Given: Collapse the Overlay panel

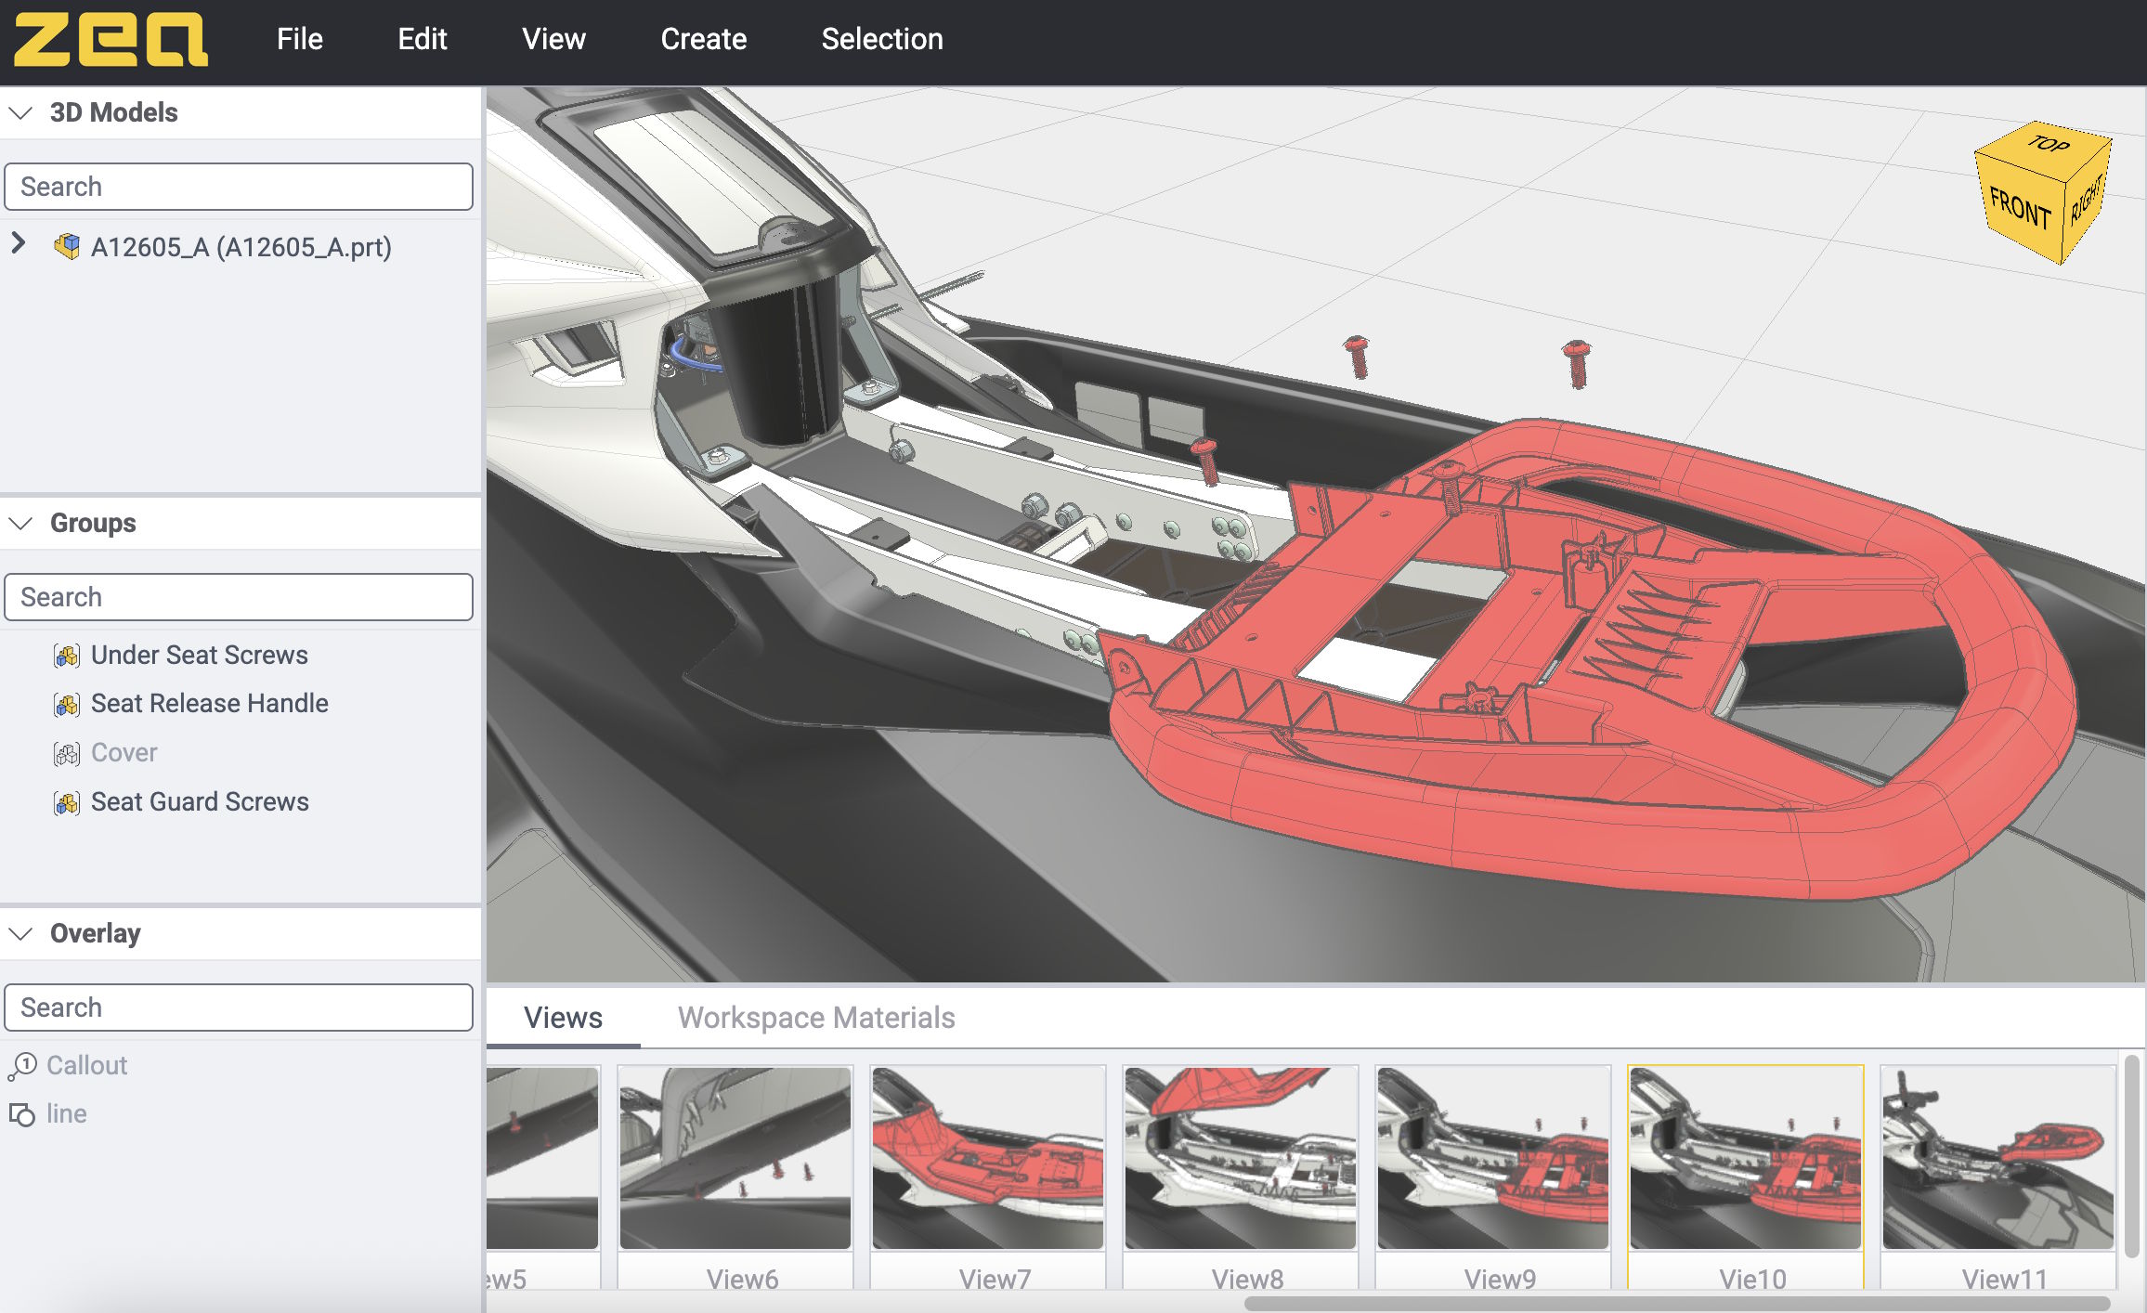Looking at the screenshot, I should [x=20, y=933].
